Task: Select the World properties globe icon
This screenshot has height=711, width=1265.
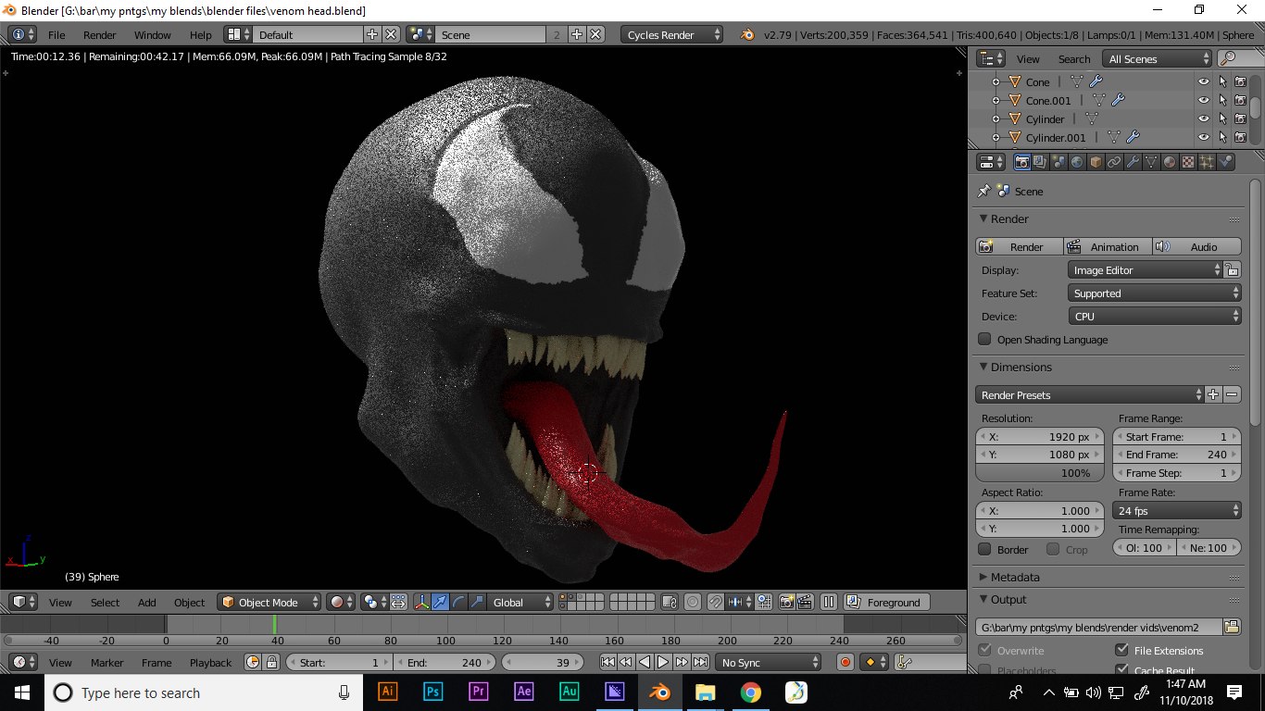Action: click(1077, 161)
